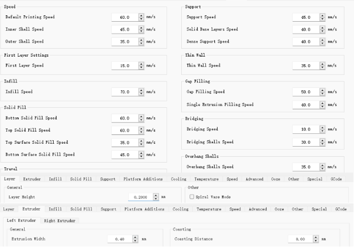Click the Outer Shell Speed value field
The image size is (354, 247).
124,42
